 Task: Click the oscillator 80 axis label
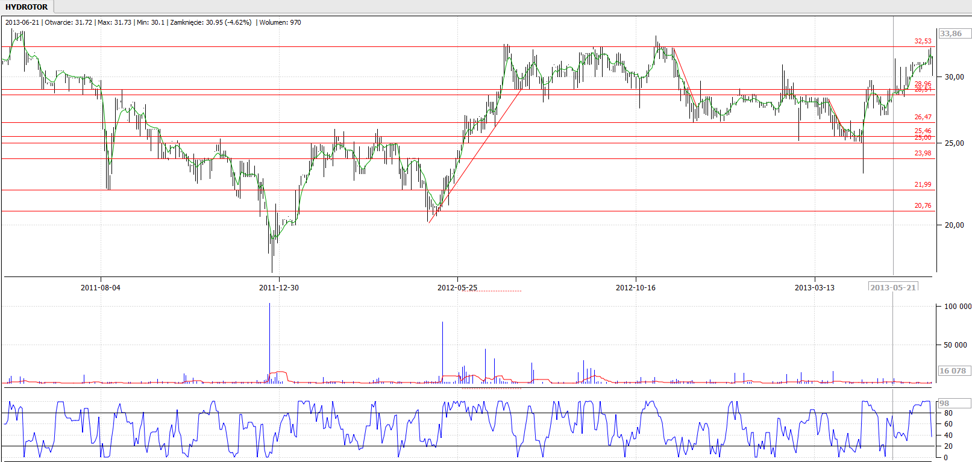pyautogui.click(x=948, y=413)
